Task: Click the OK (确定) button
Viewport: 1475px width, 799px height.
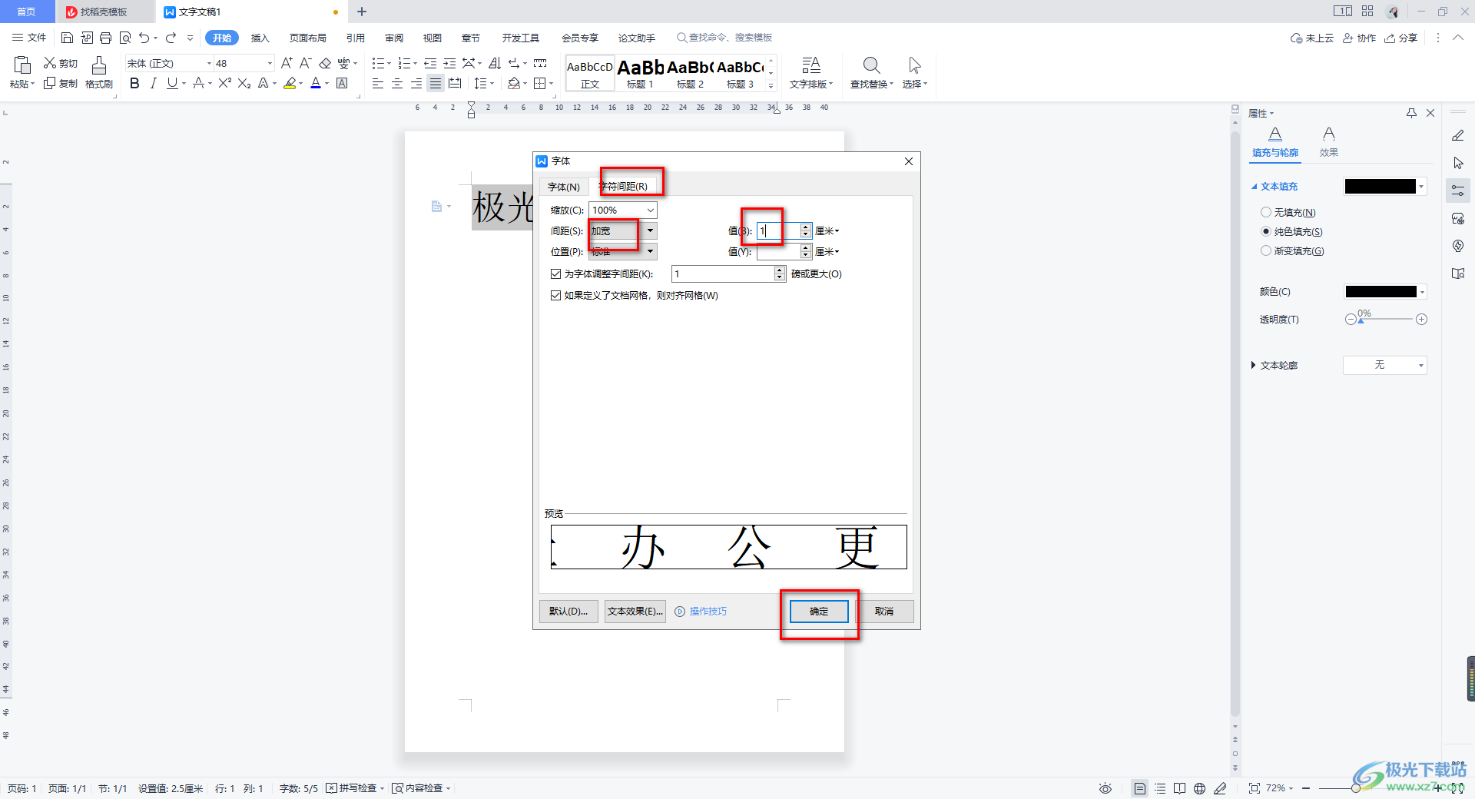Action: (x=819, y=612)
